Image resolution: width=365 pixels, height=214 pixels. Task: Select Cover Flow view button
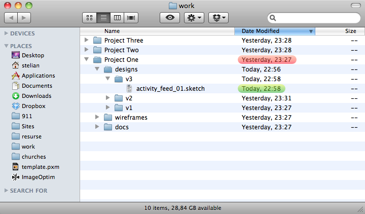[131, 18]
